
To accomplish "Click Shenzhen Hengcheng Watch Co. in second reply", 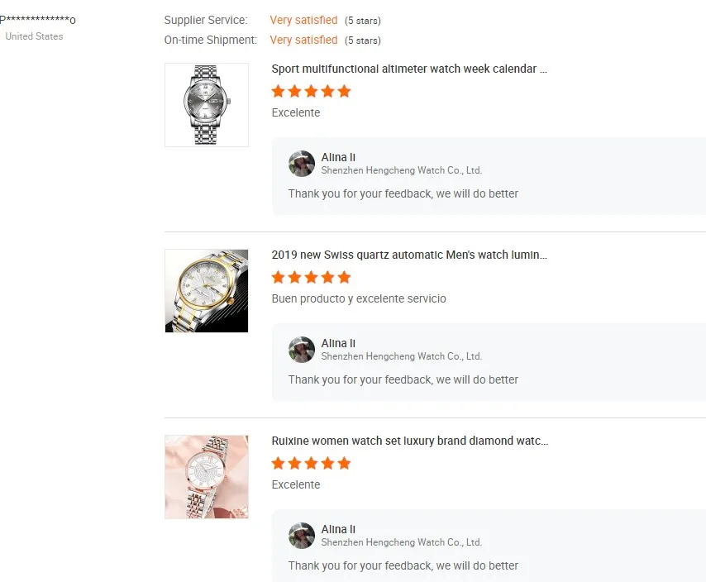I will (401, 356).
